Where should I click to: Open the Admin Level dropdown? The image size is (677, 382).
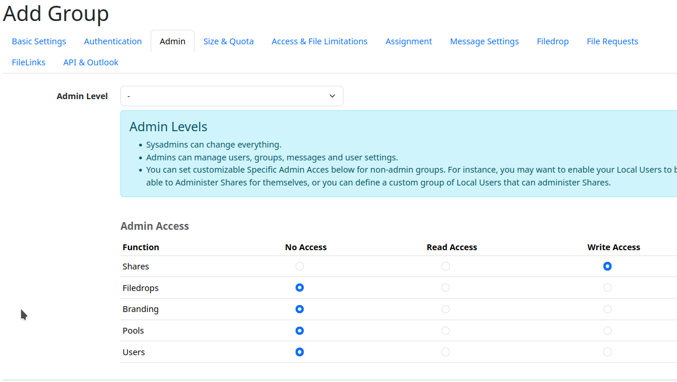point(231,96)
